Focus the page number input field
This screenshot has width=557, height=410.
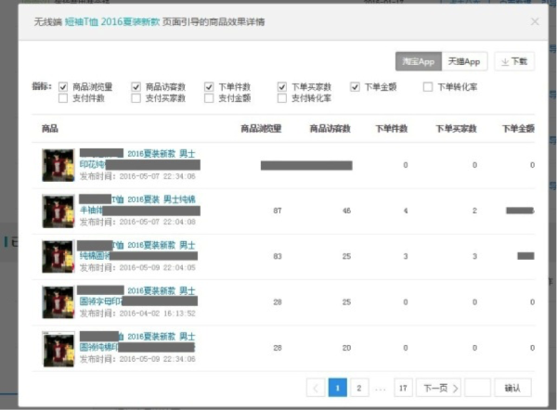(x=478, y=388)
